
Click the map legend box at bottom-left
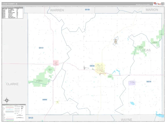pyautogui.click(x=14, y=113)
